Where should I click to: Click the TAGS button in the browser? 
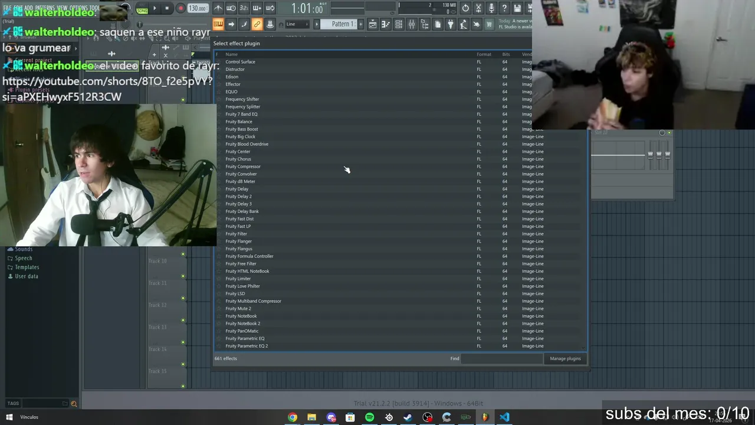[14, 404]
